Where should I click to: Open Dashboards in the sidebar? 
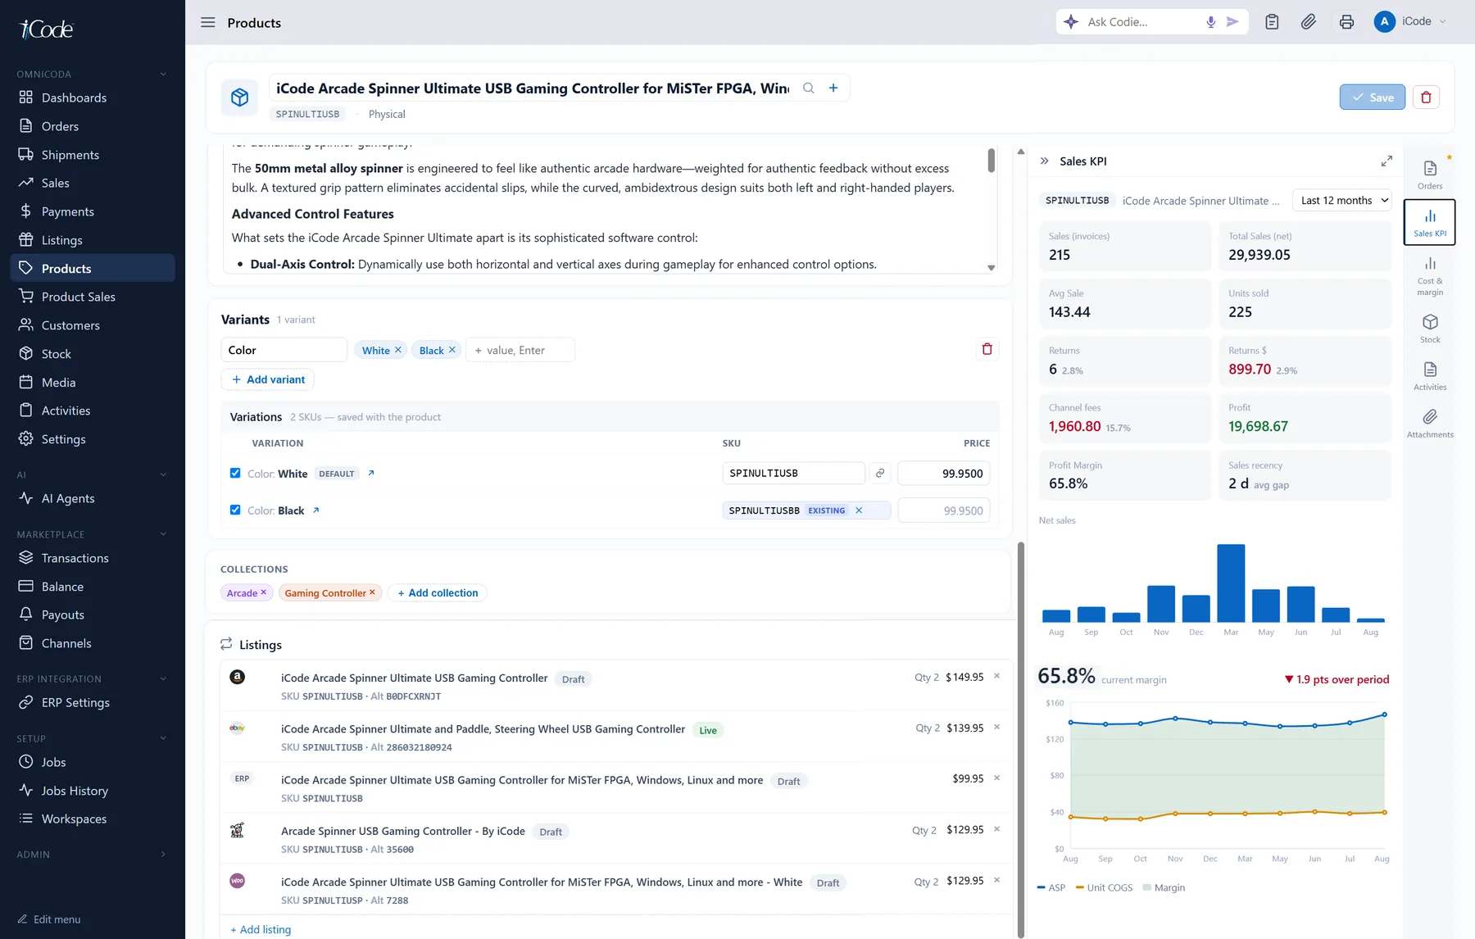coord(92,98)
